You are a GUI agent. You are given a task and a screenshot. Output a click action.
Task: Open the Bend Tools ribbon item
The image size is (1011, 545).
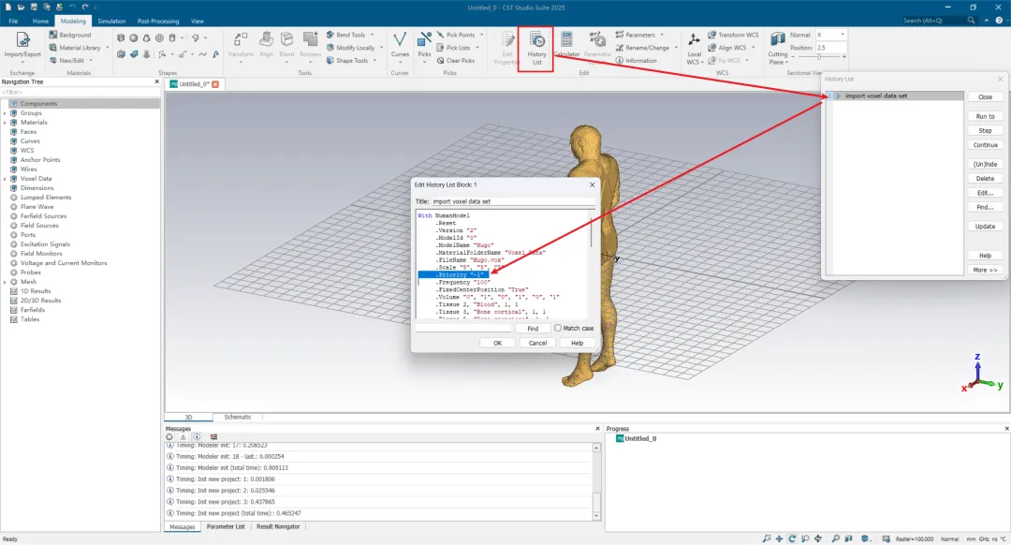tap(345, 35)
